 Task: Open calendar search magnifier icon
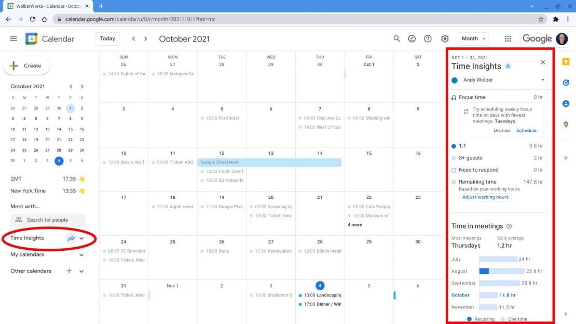tap(397, 38)
